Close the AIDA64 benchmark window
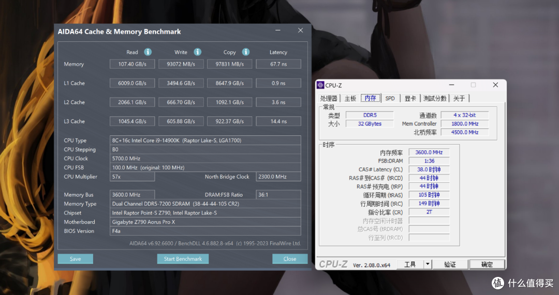The height and width of the screenshot is (295, 559). coord(301,30)
